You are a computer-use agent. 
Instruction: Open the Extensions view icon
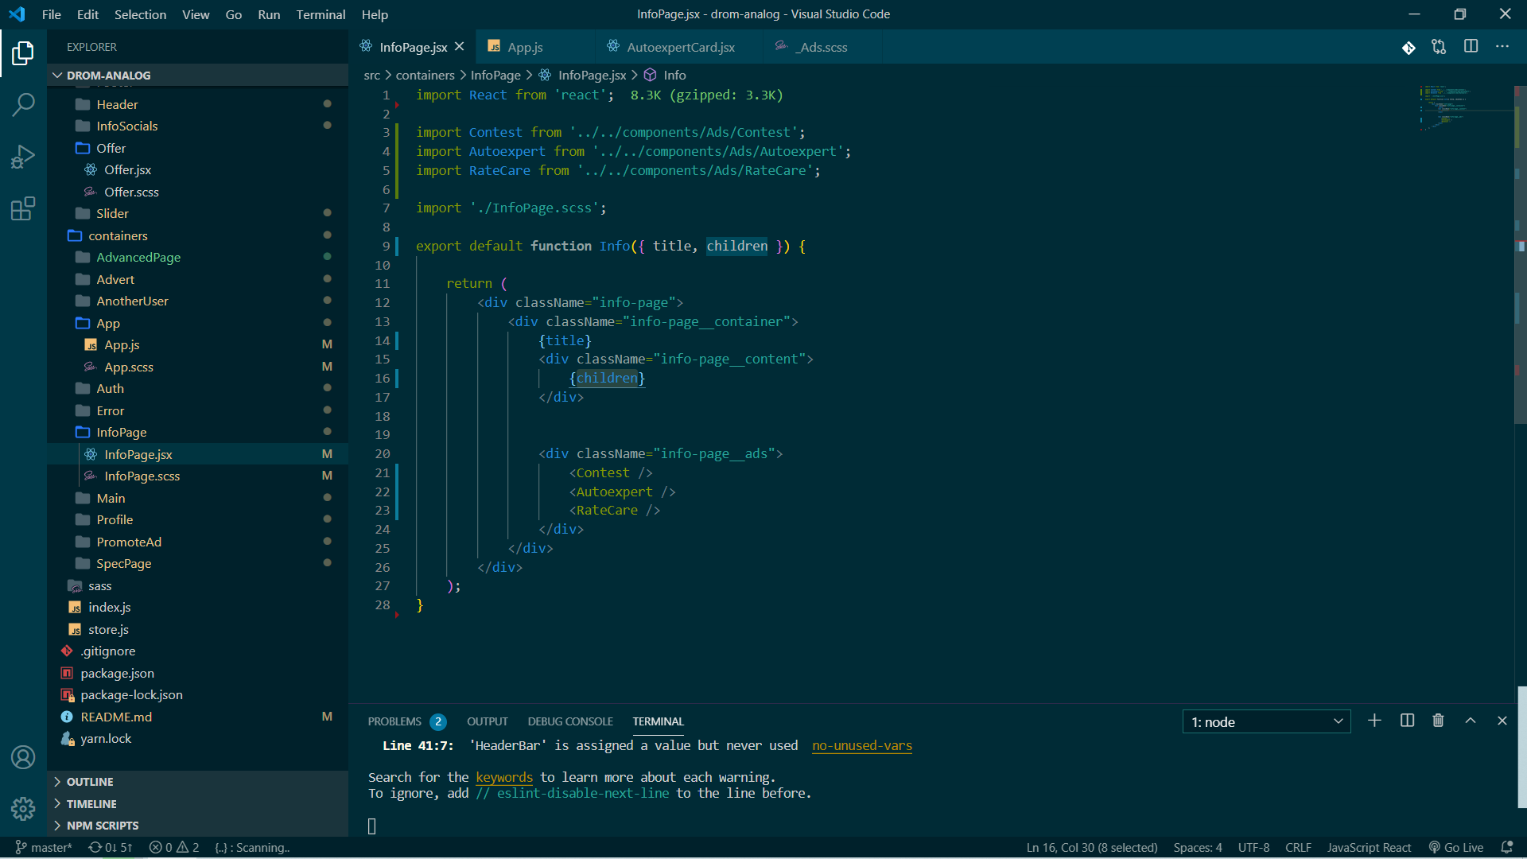(23, 209)
